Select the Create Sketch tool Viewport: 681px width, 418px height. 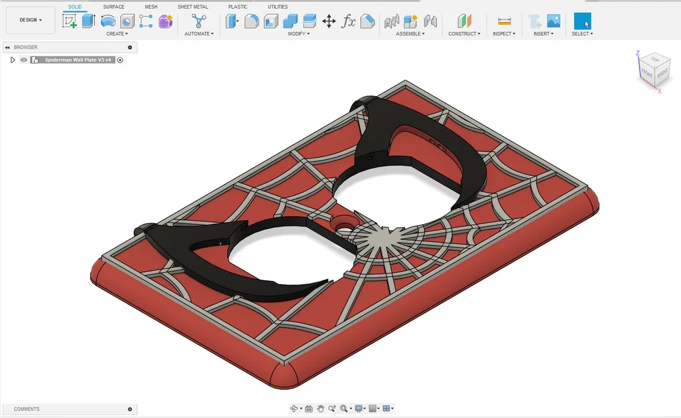click(69, 21)
